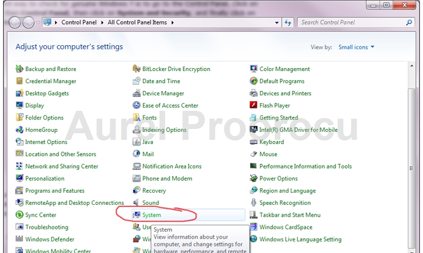Image resolution: width=423 pixels, height=253 pixels.
Task: Click Ease of Access Center icon
Action: (137, 105)
